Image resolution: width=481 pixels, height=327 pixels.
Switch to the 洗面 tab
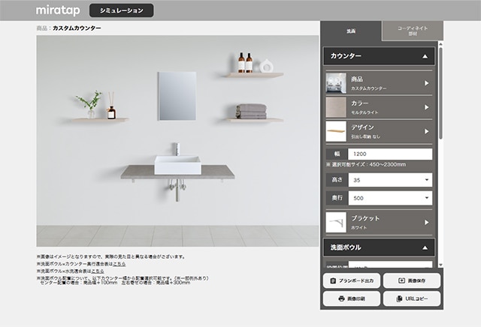[x=351, y=31]
